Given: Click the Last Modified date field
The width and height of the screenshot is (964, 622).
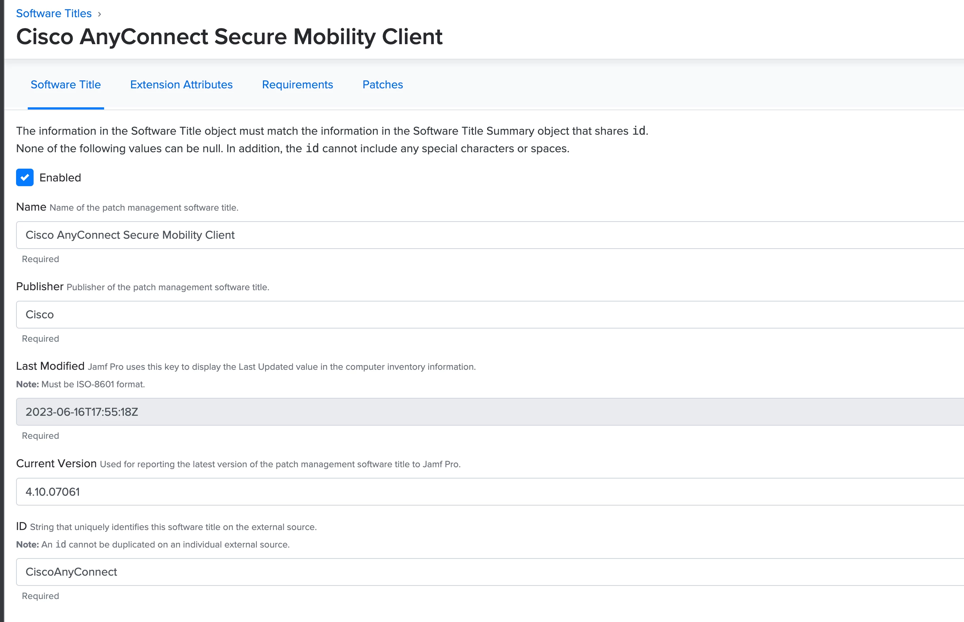Looking at the screenshot, I should pos(490,412).
